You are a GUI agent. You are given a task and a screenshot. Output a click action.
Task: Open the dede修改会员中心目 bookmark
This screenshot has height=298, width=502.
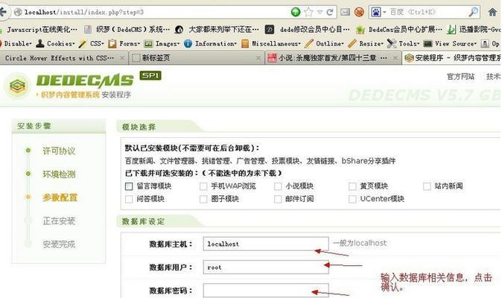pos(308,30)
